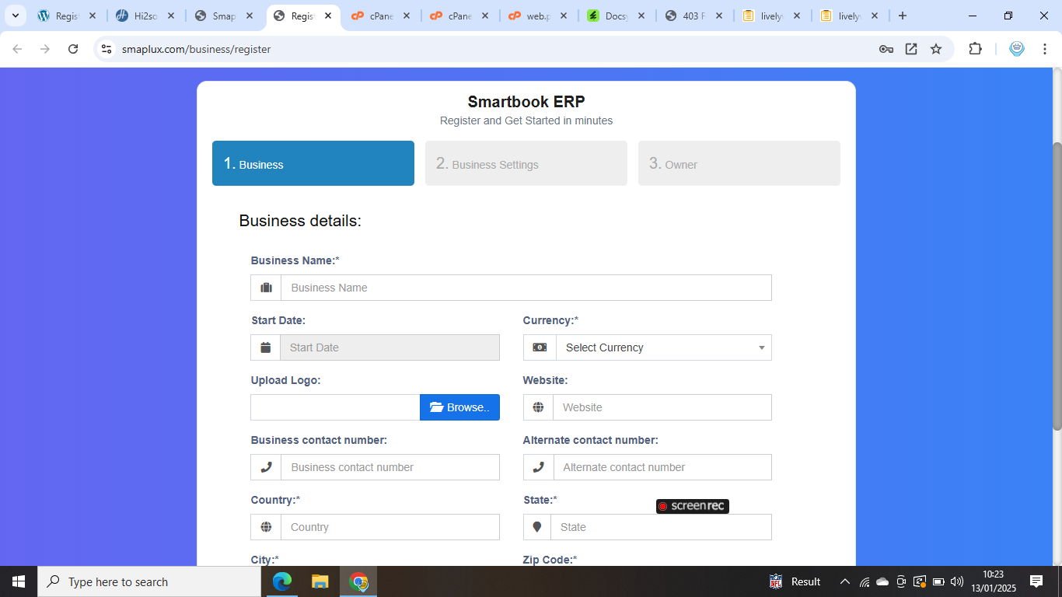Go to the Business Settings step
Screen dimensions: 1062x597
pyautogui.click(x=526, y=163)
